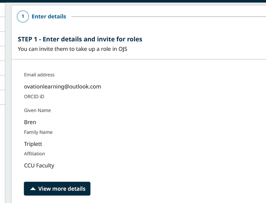The height and width of the screenshot is (203, 266).
Task: Click the ORCID iD label
Action: click(x=34, y=97)
